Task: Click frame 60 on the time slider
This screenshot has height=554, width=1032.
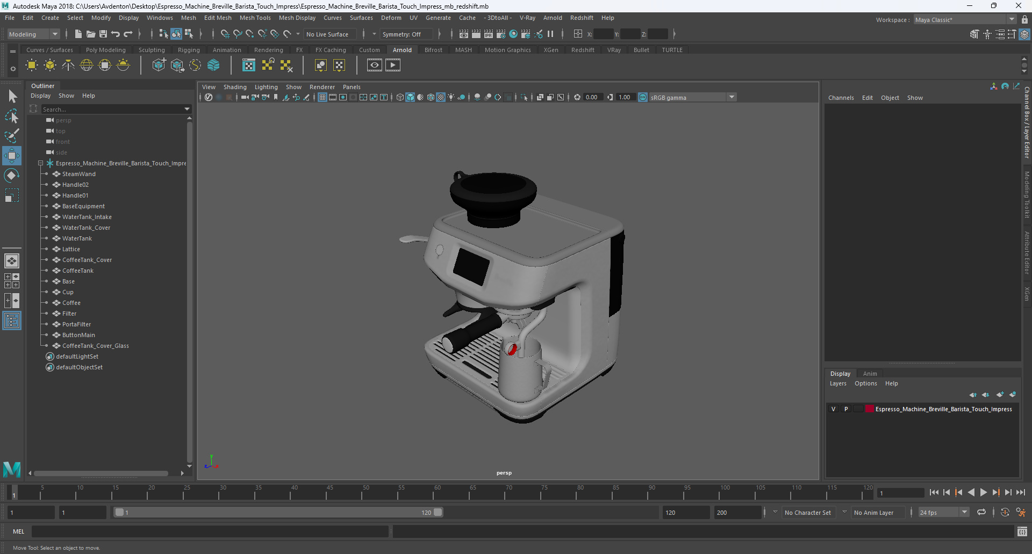Action: tap(438, 492)
